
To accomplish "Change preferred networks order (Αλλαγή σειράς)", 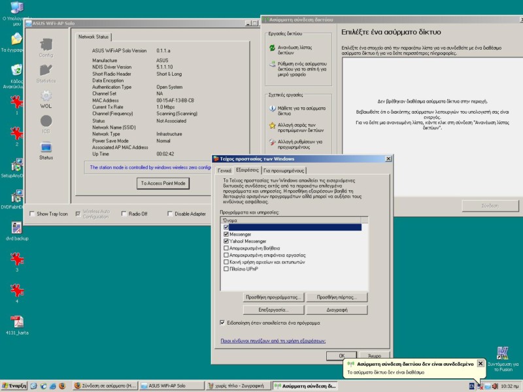I will [297, 127].
